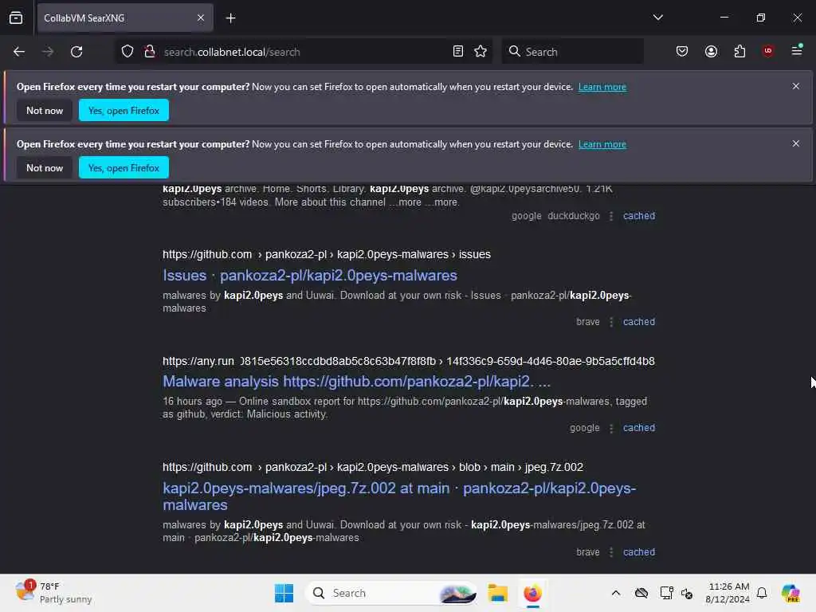Click Yes, open Firefox in first notification

click(124, 110)
